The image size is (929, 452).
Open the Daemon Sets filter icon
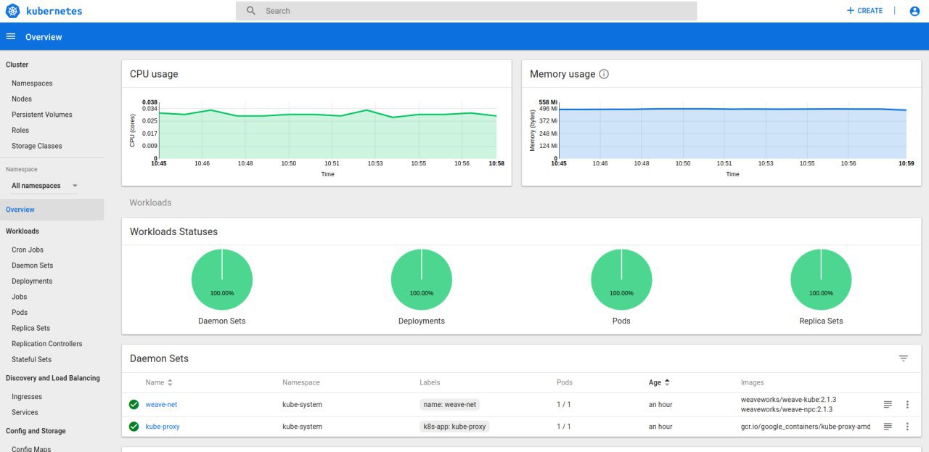click(904, 358)
